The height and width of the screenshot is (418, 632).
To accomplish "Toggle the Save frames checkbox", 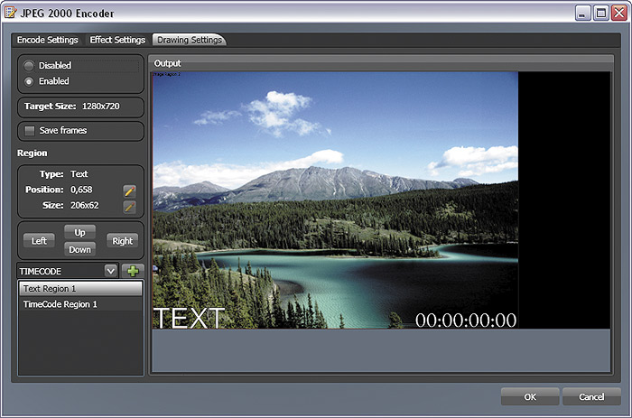I will click(30, 131).
